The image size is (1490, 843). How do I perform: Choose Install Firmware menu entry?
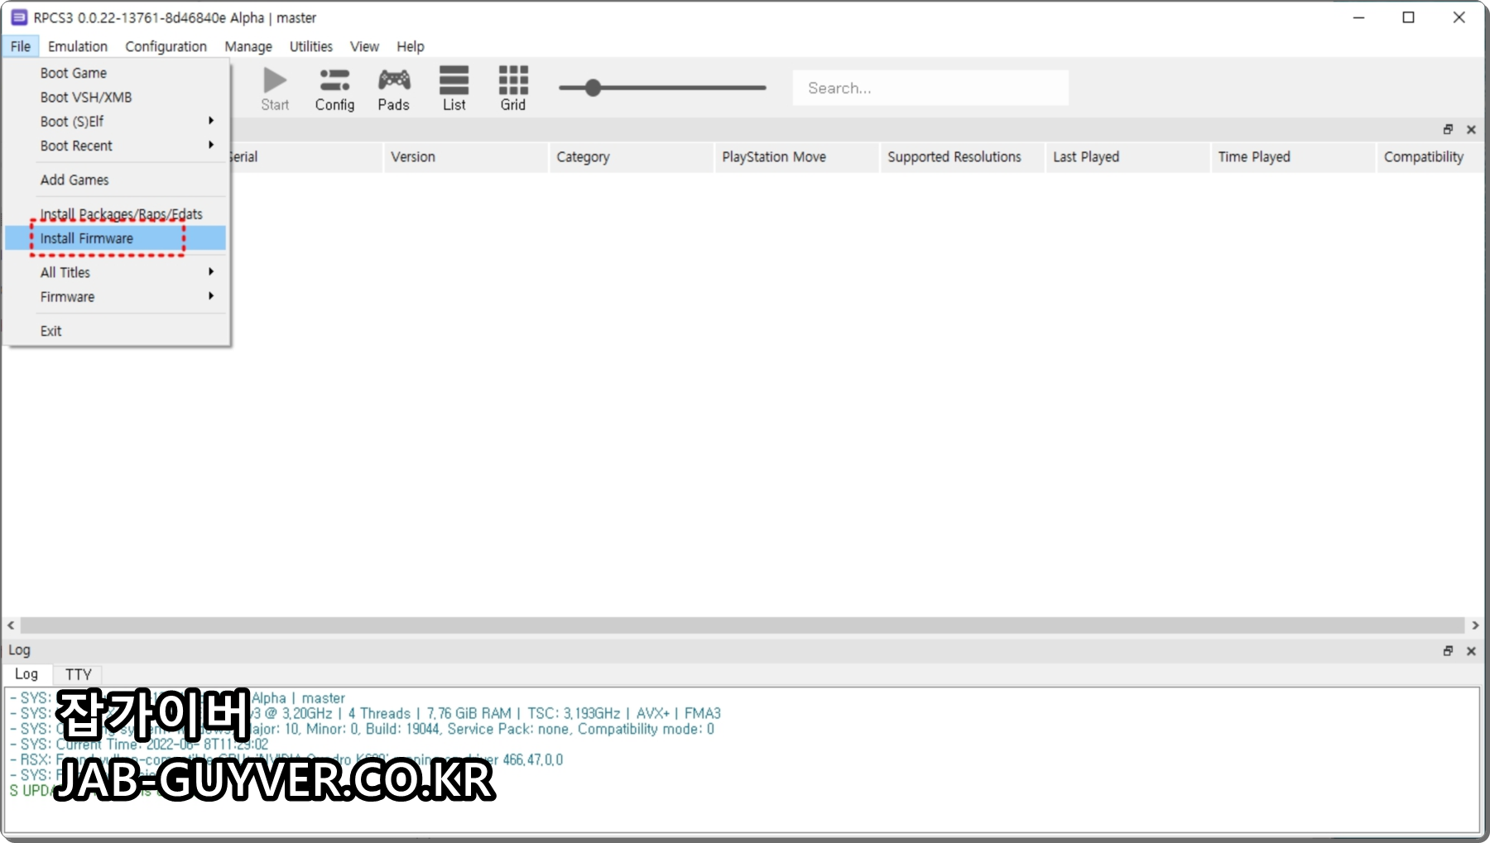tap(116, 238)
